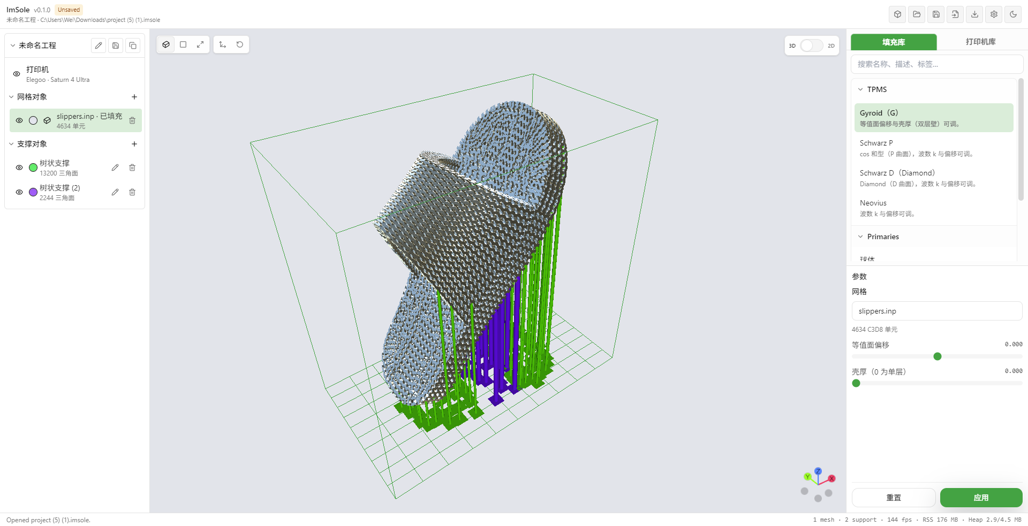Click the fit-to-view expand arrows icon
1028x526 pixels.
[x=200, y=44]
